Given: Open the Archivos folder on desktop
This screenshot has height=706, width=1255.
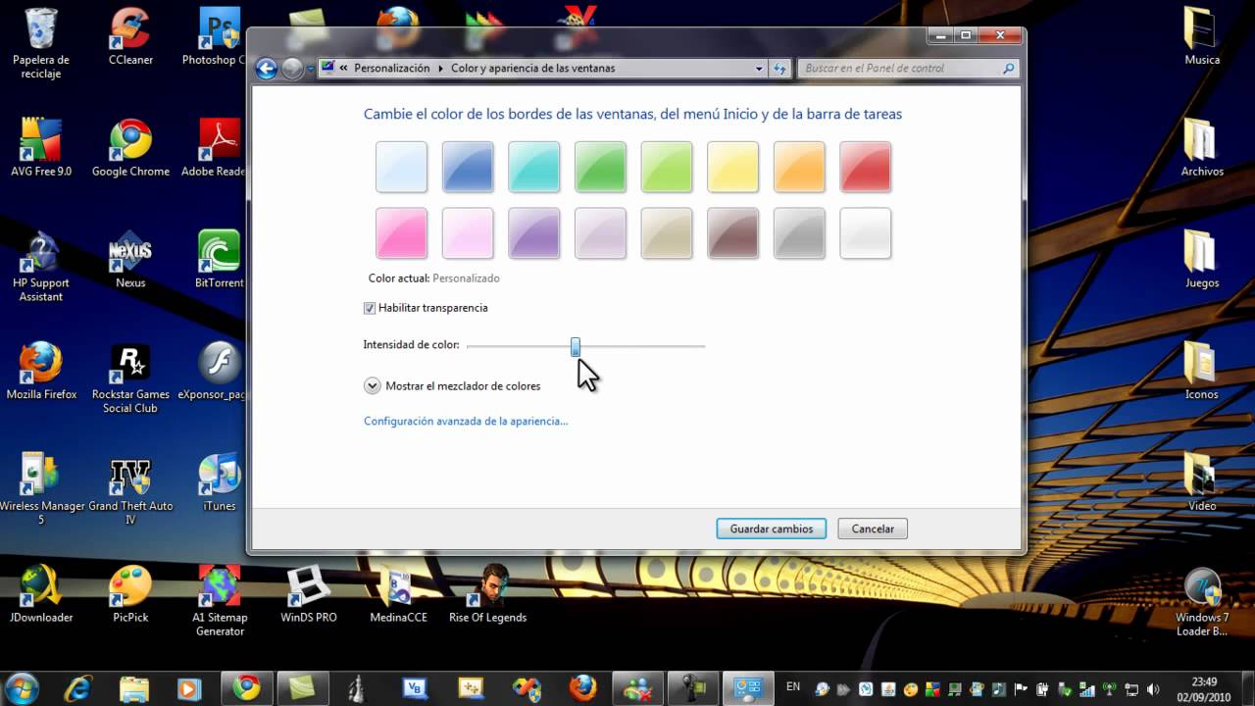Looking at the screenshot, I should 1202,149.
